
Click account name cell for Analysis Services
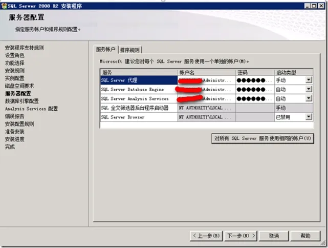207,99
